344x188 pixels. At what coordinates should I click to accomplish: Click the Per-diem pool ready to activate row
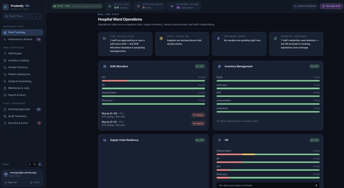coord(268,185)
